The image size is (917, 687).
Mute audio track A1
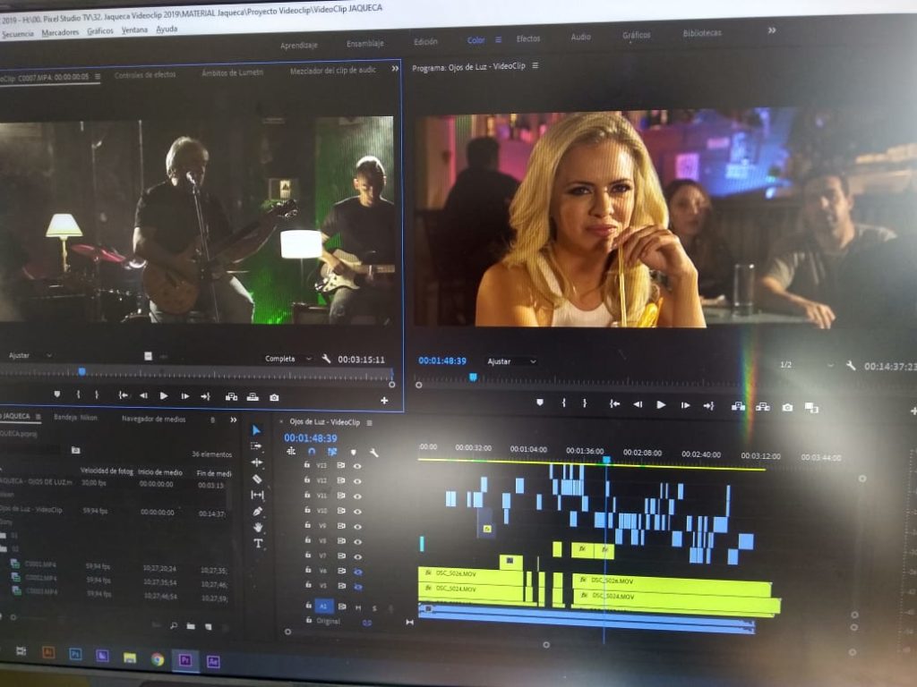359,607
